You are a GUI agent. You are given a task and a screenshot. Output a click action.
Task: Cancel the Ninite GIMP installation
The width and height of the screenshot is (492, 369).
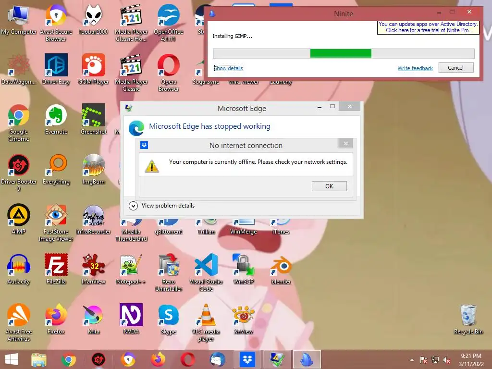455,68
